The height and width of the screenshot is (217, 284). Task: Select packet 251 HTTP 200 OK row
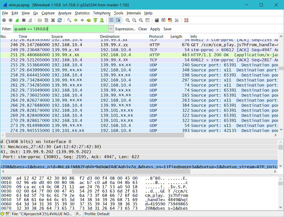click(139, 55)
